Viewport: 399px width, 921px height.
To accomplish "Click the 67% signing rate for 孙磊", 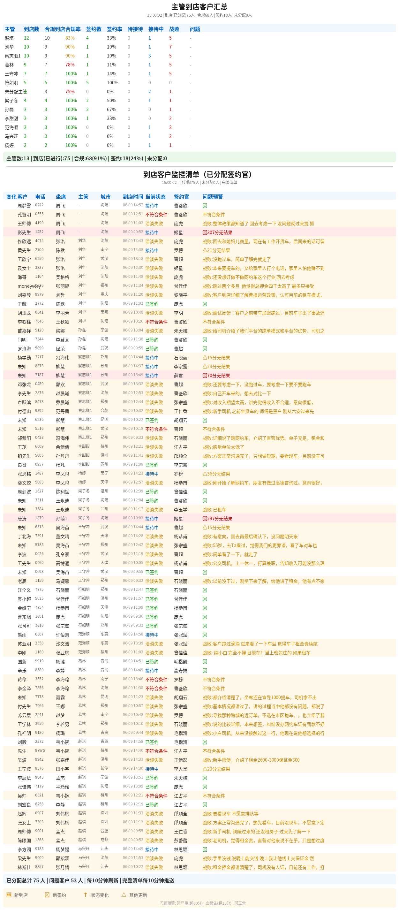I will [111, 110].
